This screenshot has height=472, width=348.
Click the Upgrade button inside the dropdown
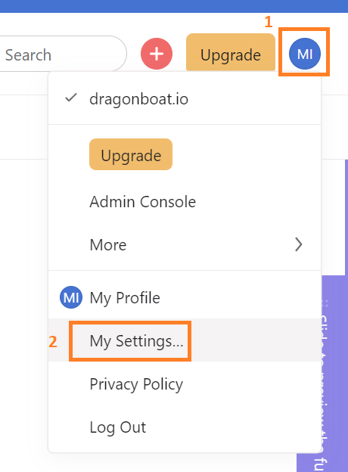click(131, 154)
